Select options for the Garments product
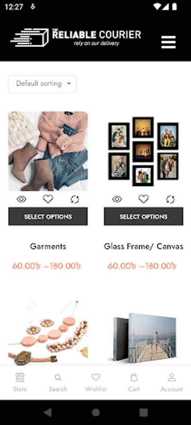This screenshot has width=191, height=425. click(x=48, y=216)
